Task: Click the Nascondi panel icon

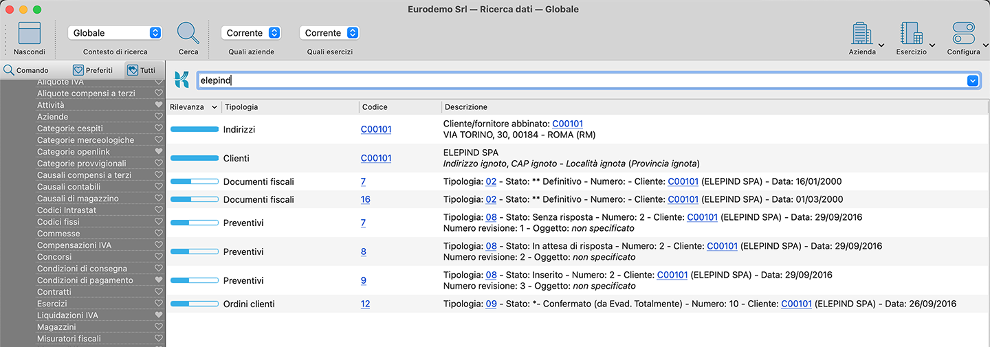Action: pos(30,33)
